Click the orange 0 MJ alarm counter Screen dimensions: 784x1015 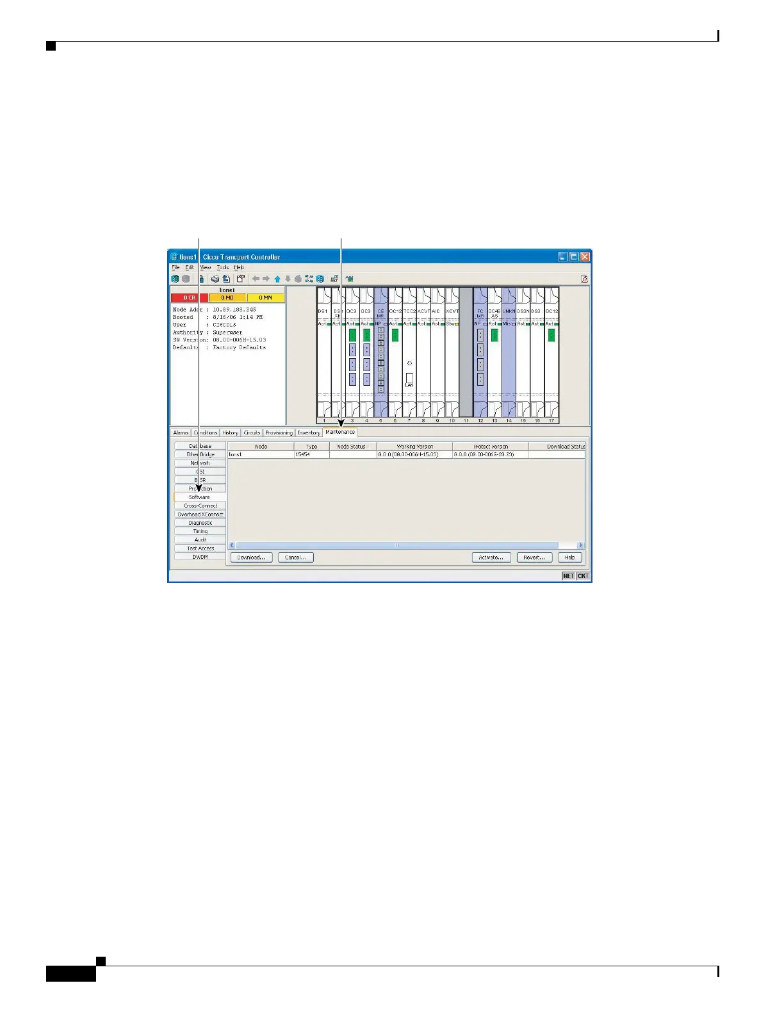point(227,298)
